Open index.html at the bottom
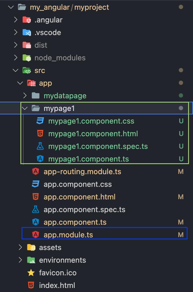 coord(57,285)
